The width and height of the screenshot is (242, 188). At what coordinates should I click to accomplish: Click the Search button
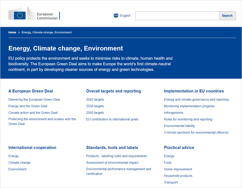click(x=227, y=16)
